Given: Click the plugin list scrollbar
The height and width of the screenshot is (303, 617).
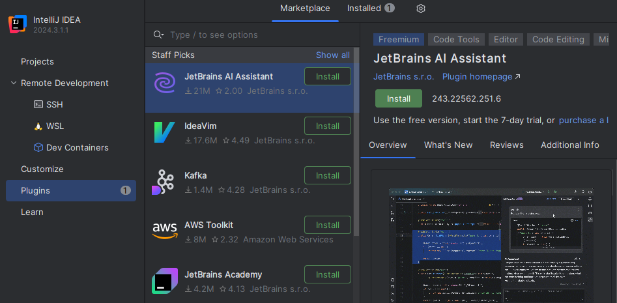Looking at the screenshot, I should point(356,141).
